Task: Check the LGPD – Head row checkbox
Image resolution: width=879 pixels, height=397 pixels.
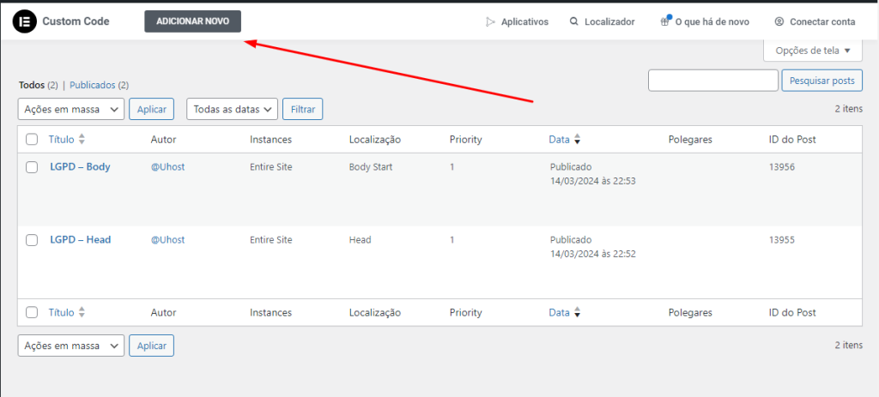Action: 32,239
